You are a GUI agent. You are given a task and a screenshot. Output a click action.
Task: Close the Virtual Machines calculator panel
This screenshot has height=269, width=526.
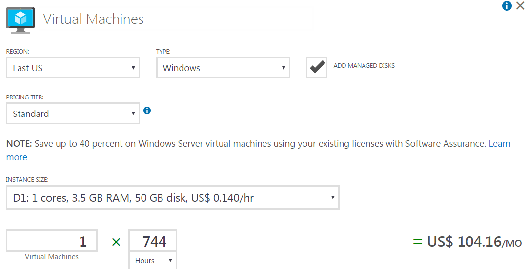click(x=520, y=6)
